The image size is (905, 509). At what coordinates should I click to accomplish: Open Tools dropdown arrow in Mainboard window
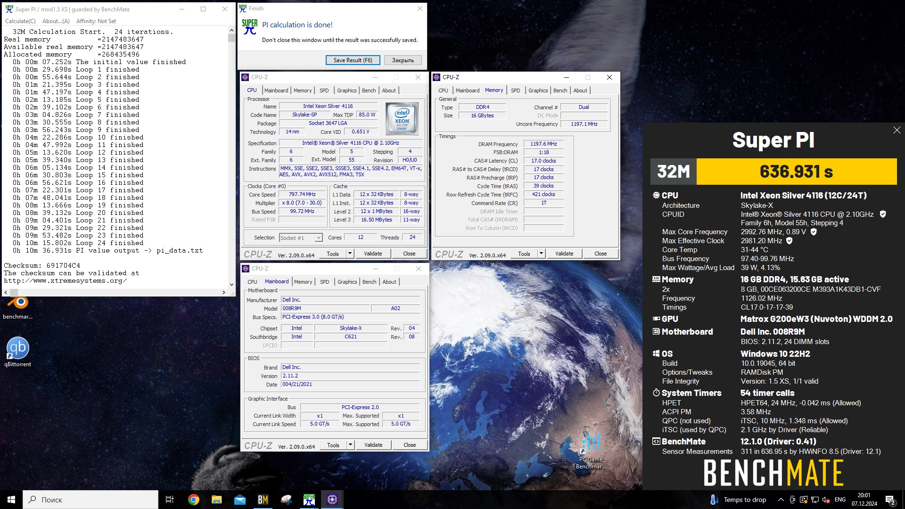(x=350, y=445)
